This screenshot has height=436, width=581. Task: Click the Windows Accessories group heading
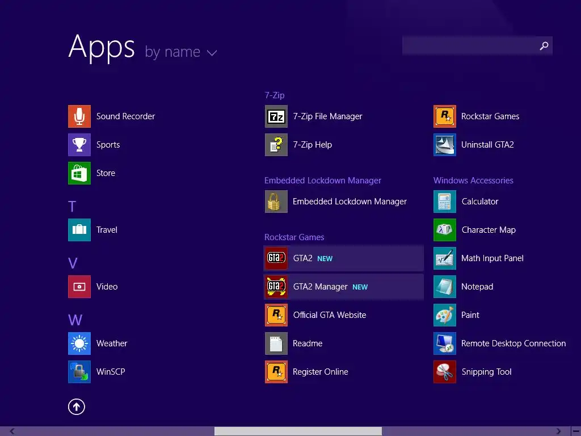(x=473, y=181)
